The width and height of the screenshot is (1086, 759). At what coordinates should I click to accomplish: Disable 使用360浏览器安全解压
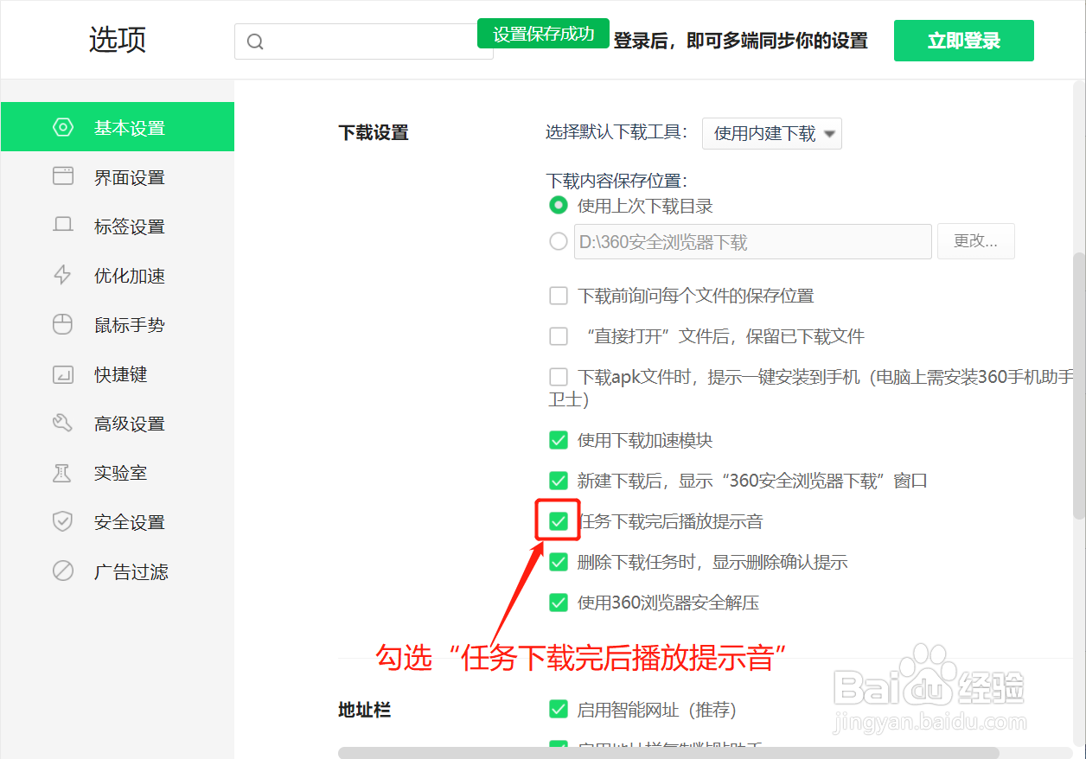coord(559,603)
